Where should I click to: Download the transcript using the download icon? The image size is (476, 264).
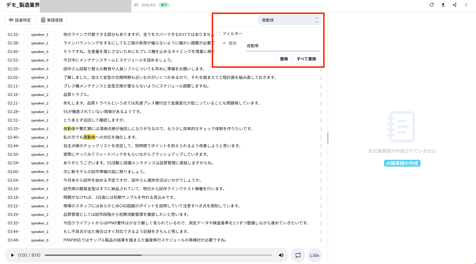(x=443, y=5)
